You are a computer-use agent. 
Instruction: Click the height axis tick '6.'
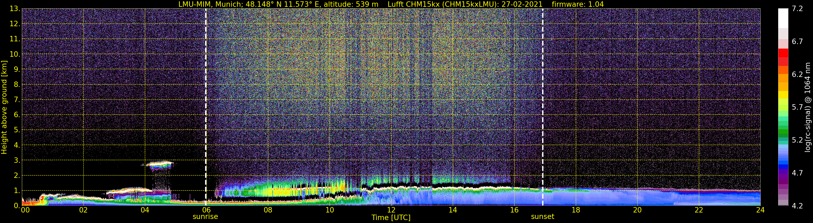tap(17, 115)
